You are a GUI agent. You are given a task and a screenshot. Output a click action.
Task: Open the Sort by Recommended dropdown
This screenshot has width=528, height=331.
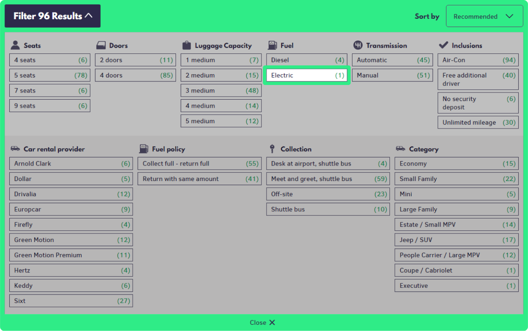pyautogui.click(x=484, y=16)
